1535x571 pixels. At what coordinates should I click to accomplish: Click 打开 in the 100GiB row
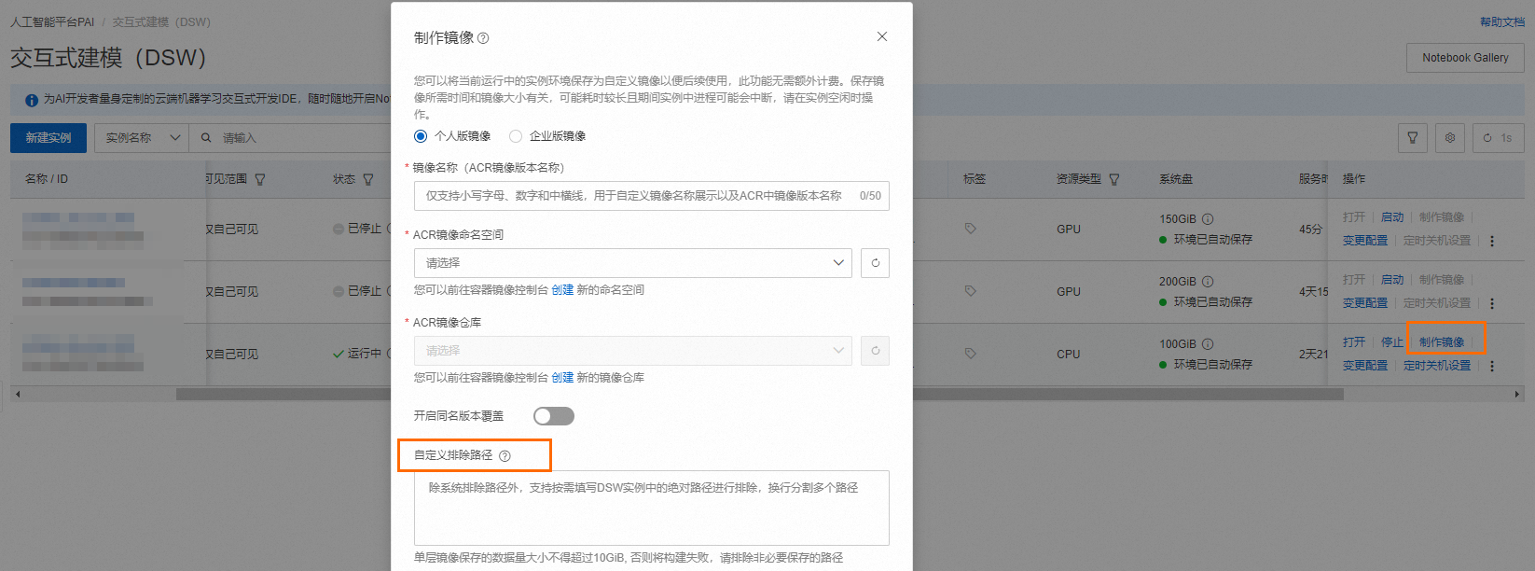[1354, 342]
